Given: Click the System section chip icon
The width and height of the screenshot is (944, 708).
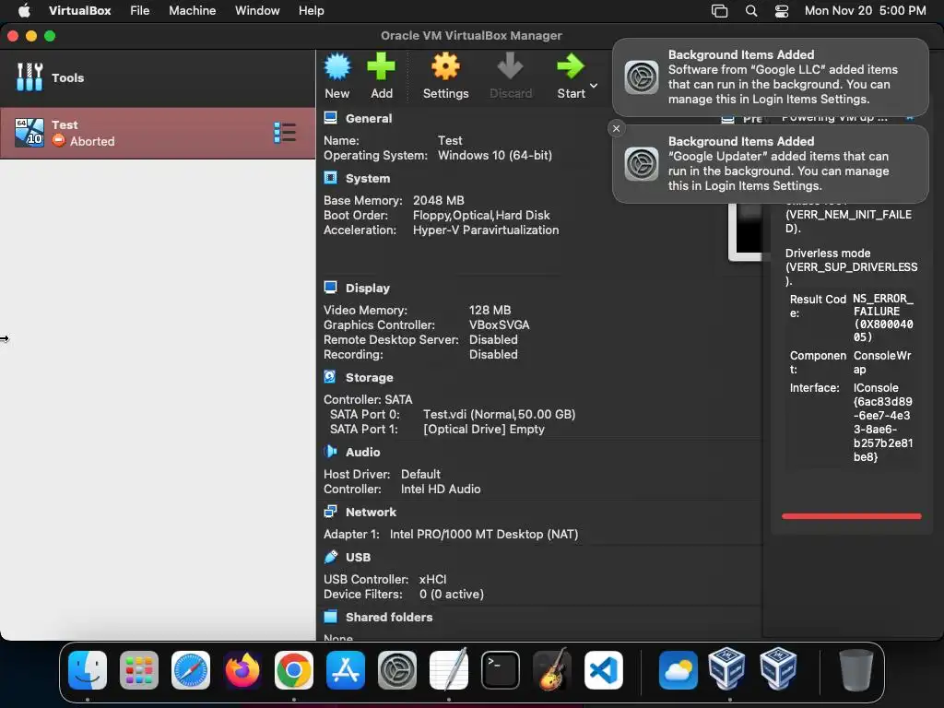Looking at the screenshot, I should (331, 178).
